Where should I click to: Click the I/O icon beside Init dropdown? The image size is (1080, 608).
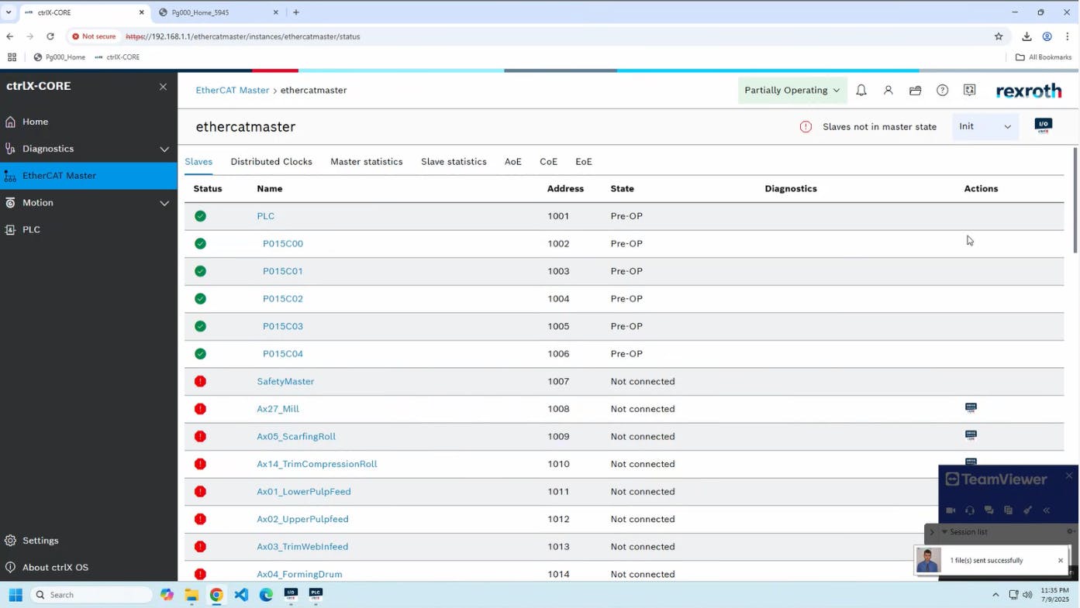(1043, 126)
